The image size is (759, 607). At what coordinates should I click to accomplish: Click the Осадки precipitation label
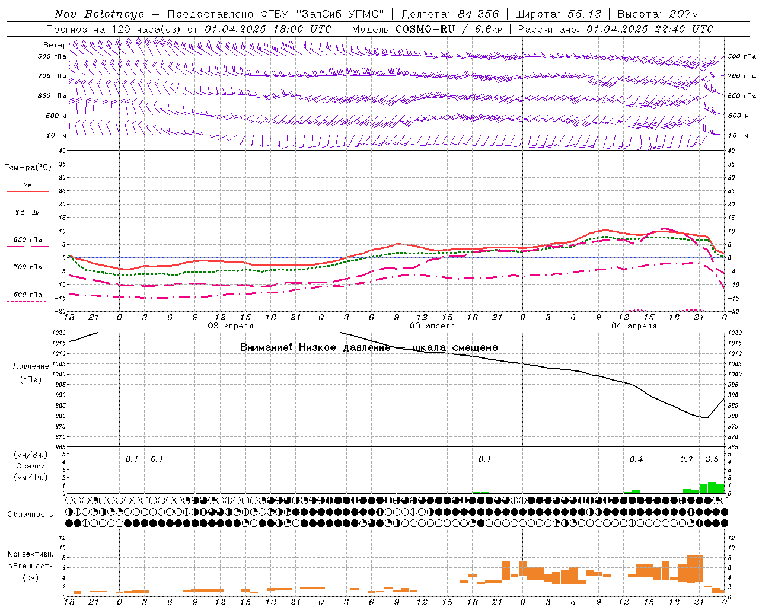pos(30,466)
